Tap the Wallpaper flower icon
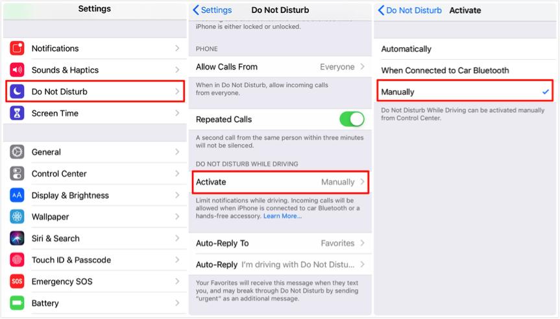The image size is (560, 319). [x=18, y=216]
